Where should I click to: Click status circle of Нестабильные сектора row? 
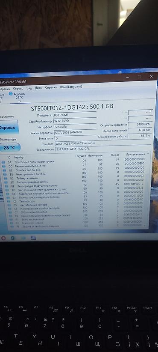(x=9, y=205)
